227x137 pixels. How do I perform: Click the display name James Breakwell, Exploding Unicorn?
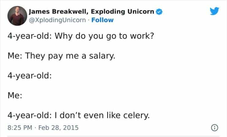tap(92, 12)
